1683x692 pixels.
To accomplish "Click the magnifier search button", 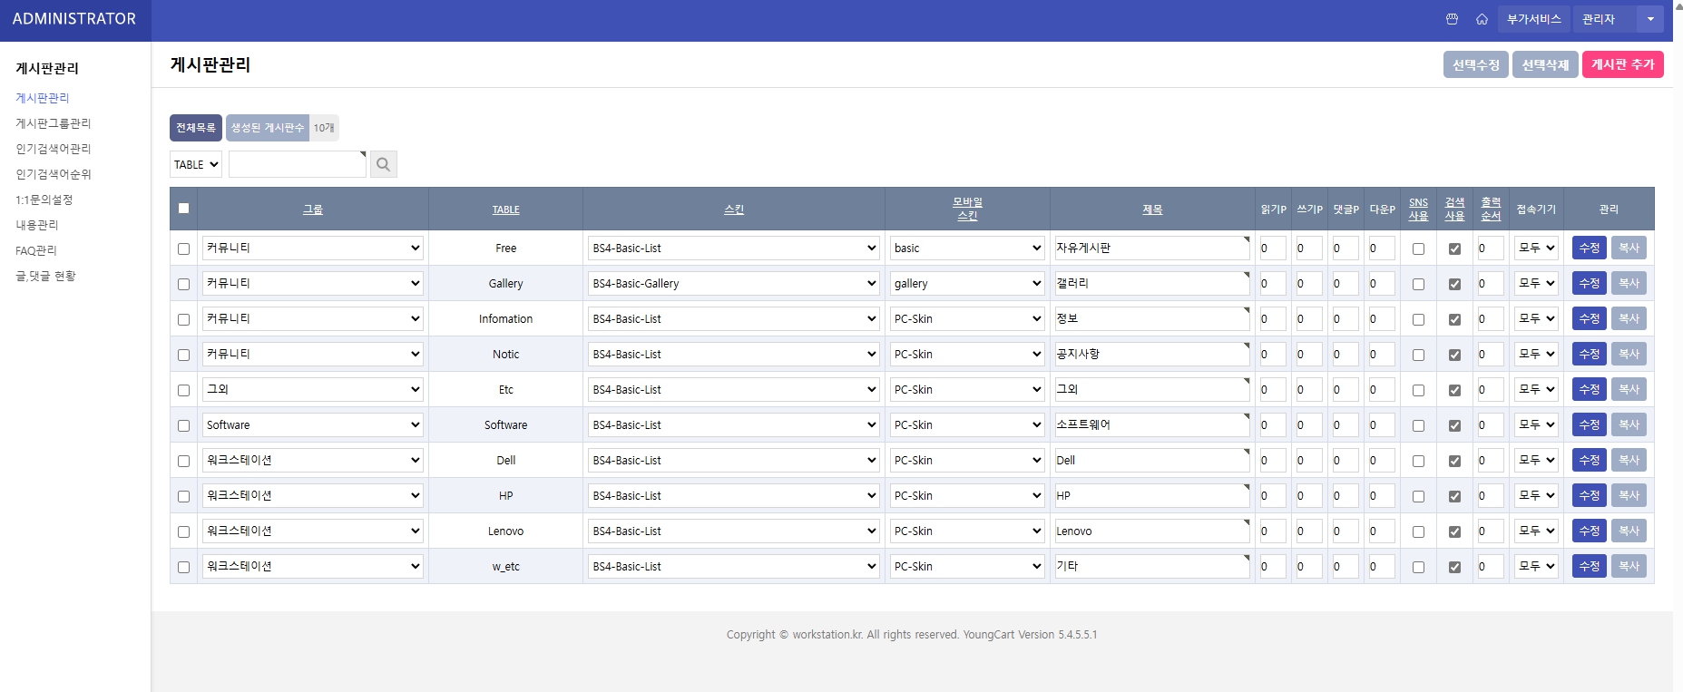I will point(383,164).
